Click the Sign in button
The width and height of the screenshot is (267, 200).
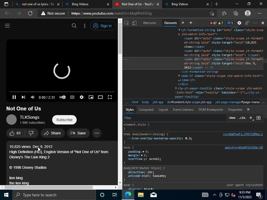(x=103, y=26)
